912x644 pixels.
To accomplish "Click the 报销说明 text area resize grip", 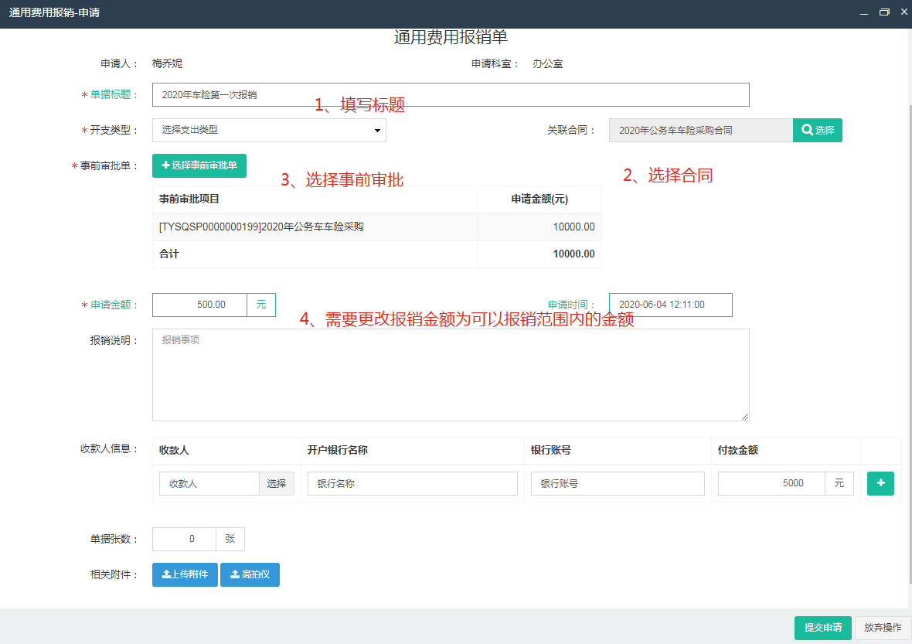I will pos(745,417).
